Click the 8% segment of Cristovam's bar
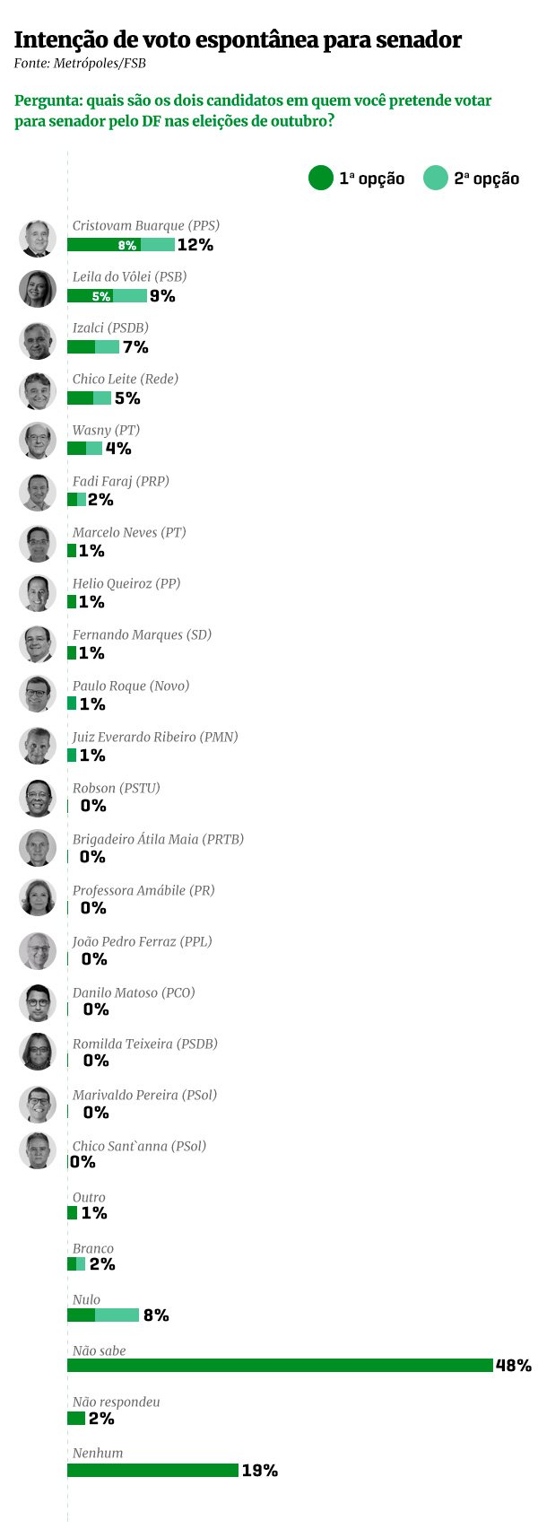Screen dimensions: 538x1538 [104, 245]
